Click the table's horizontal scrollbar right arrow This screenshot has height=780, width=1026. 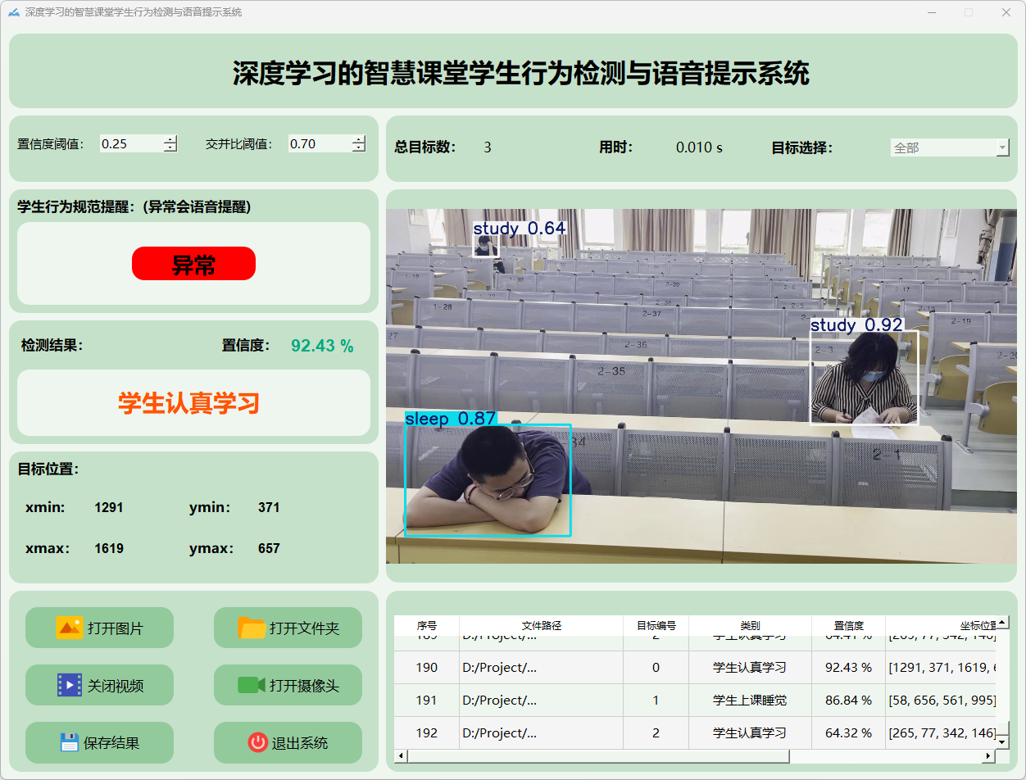[x=987, y=755]
